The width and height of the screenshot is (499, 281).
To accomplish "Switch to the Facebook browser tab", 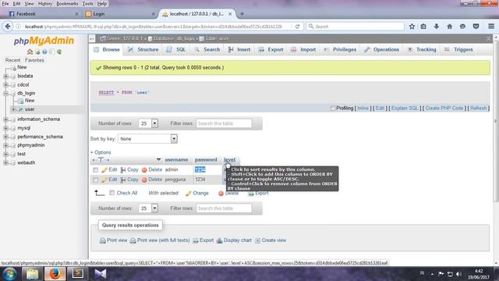I will (x=44, y=14).
